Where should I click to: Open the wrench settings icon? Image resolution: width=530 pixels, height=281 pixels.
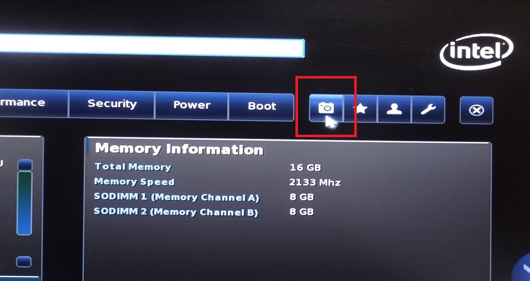point(428,109)
